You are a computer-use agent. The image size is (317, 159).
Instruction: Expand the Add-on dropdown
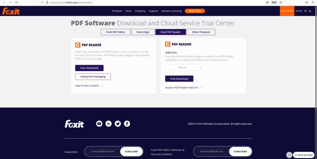[x=183, y=67]
